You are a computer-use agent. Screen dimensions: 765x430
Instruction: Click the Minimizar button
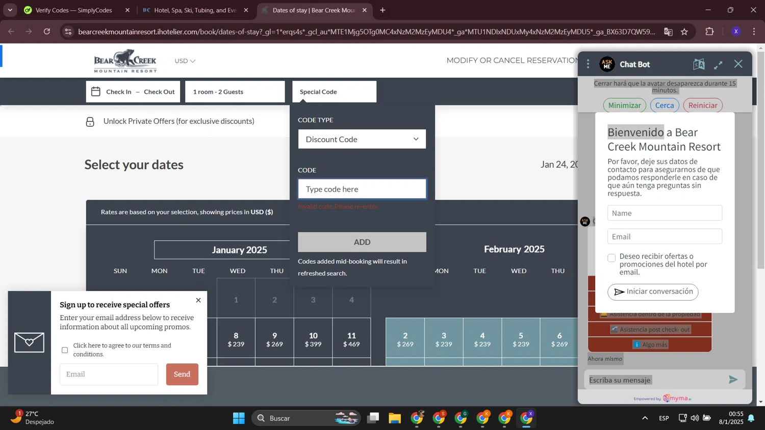pos(625,105)
